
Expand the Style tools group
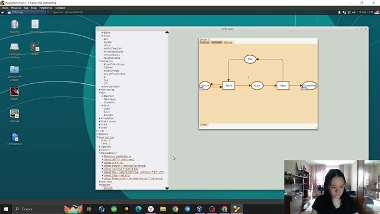[100, 124]
